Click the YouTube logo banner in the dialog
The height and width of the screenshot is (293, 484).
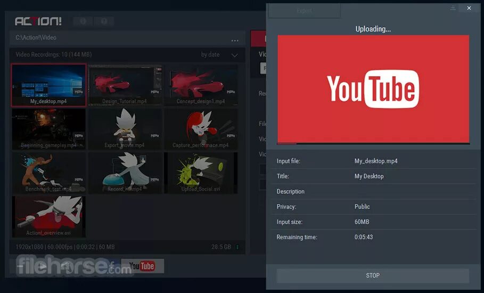[373, 88]
